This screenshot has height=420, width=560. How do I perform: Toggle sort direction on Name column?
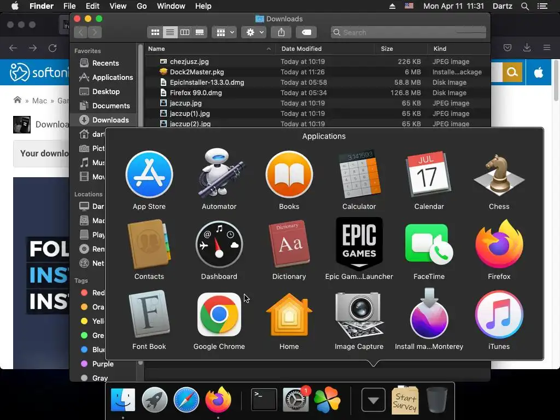209,49
